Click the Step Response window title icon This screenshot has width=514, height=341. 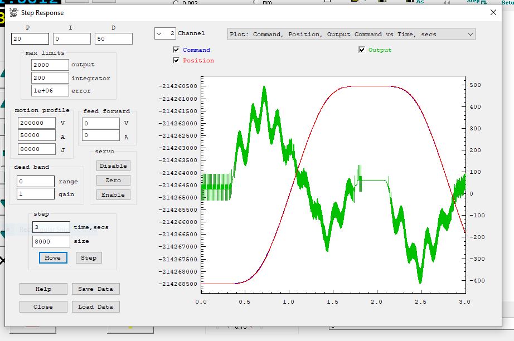[x=13, y=12]
